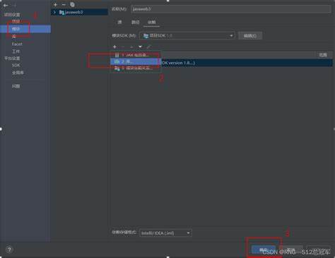Add a dependency with the plus toolbar icon
This screenshot has height=258, width=335.
pos(114,47)
